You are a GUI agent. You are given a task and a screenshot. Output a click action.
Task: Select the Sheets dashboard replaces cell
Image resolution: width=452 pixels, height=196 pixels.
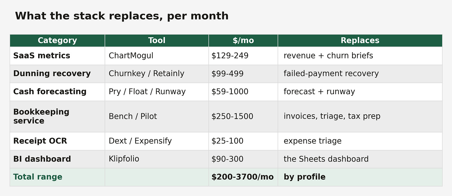coord(360,159)
